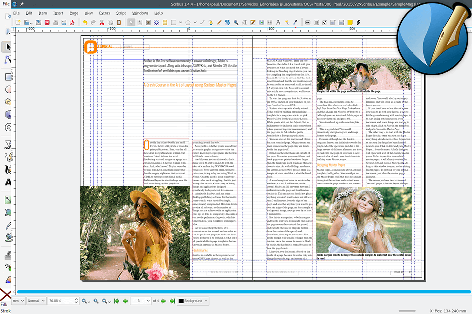Screen dimensions: 472x314
Task: Open the Extras menu
Action: click(105, 13)
